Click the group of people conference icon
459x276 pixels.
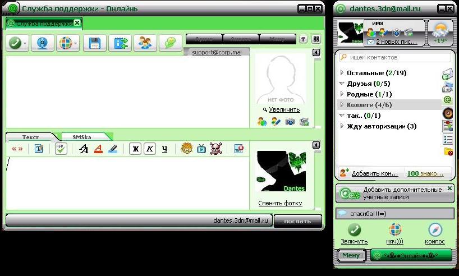[x=145, y=43]
